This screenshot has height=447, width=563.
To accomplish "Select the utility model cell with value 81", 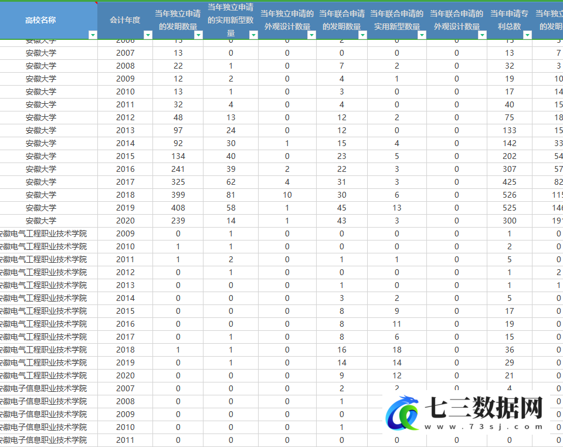I will (x=231, y=195).
